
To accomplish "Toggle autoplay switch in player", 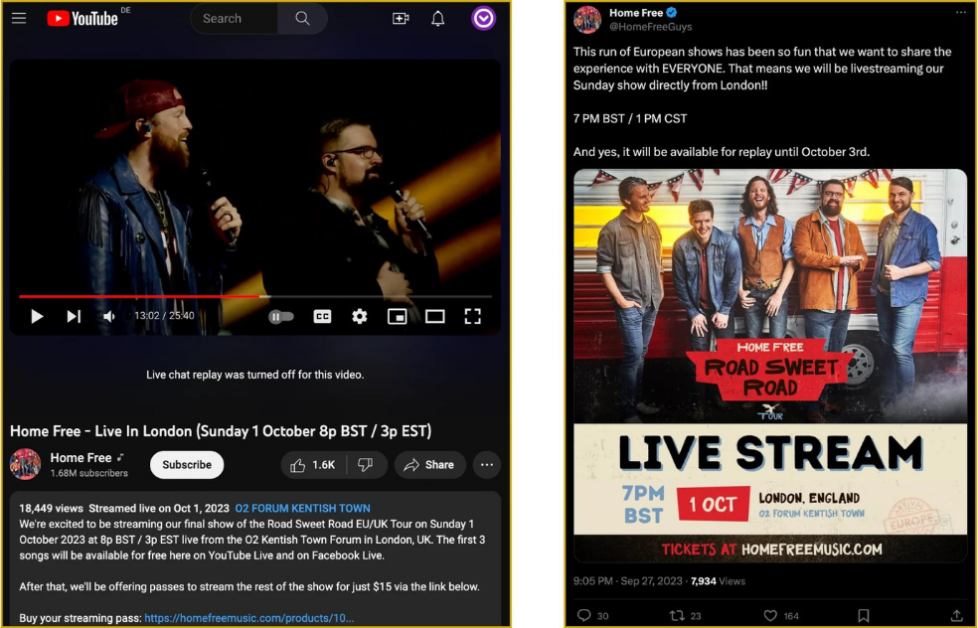I will tap(280, 317).
